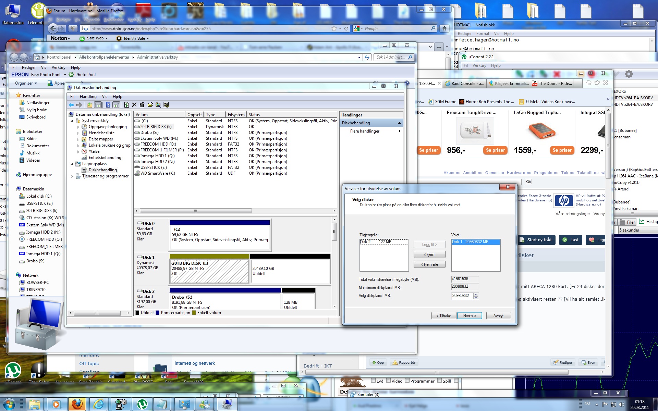Click the Fjern alle button
The height and width of the screenshot is (411, 658).
[429, 264]
